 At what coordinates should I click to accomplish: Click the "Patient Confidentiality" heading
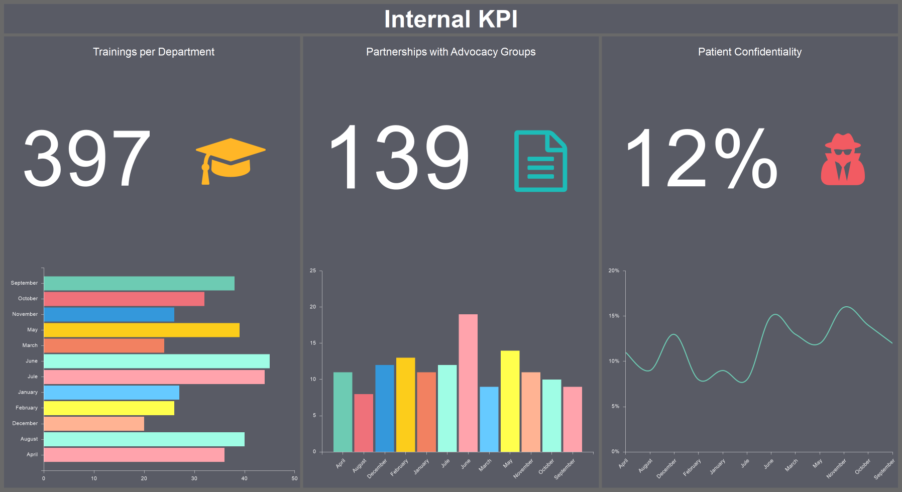749,52
